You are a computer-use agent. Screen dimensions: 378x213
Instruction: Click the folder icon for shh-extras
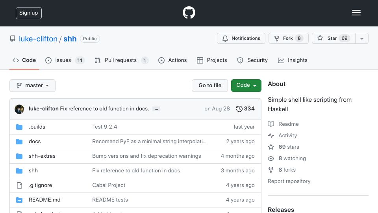pos(19,156)
